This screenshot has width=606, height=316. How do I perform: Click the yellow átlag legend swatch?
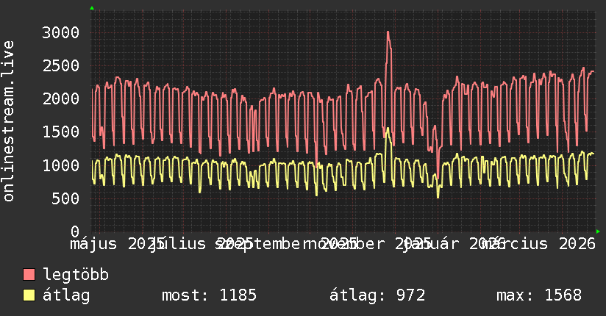29,295
